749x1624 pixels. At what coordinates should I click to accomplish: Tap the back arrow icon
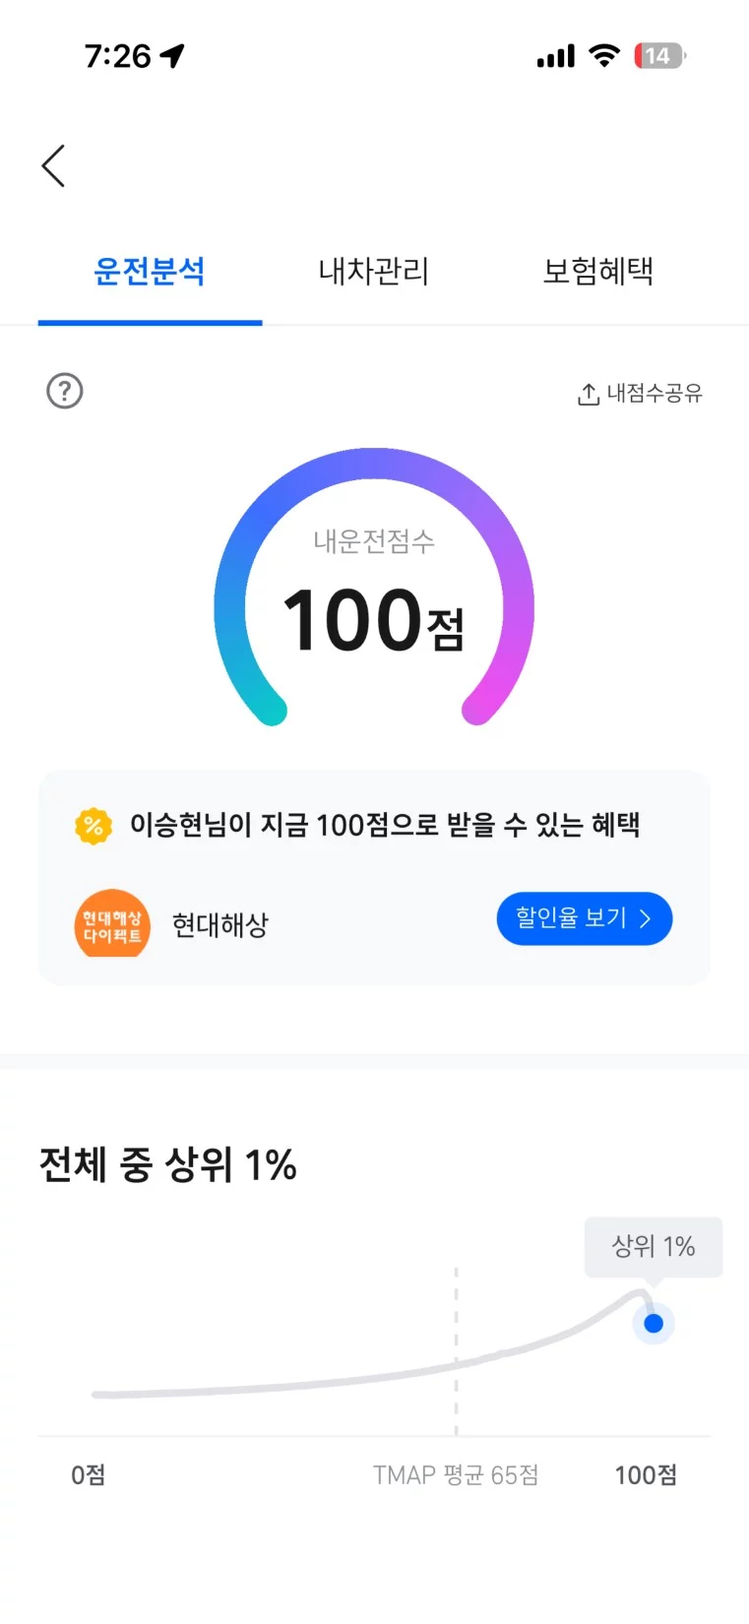54,165
